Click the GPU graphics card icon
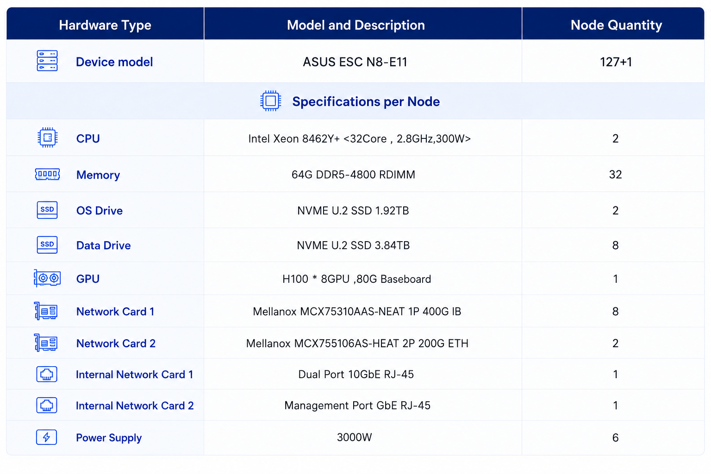 [47, 278]
